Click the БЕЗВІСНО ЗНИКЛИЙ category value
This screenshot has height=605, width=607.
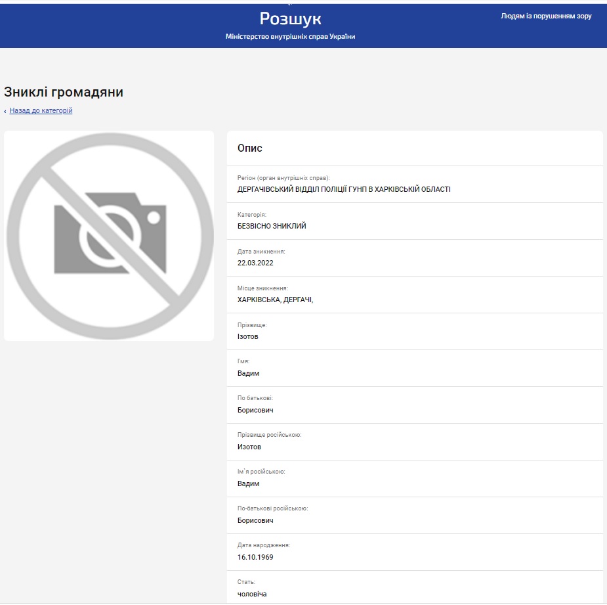[x=272, y=226]
